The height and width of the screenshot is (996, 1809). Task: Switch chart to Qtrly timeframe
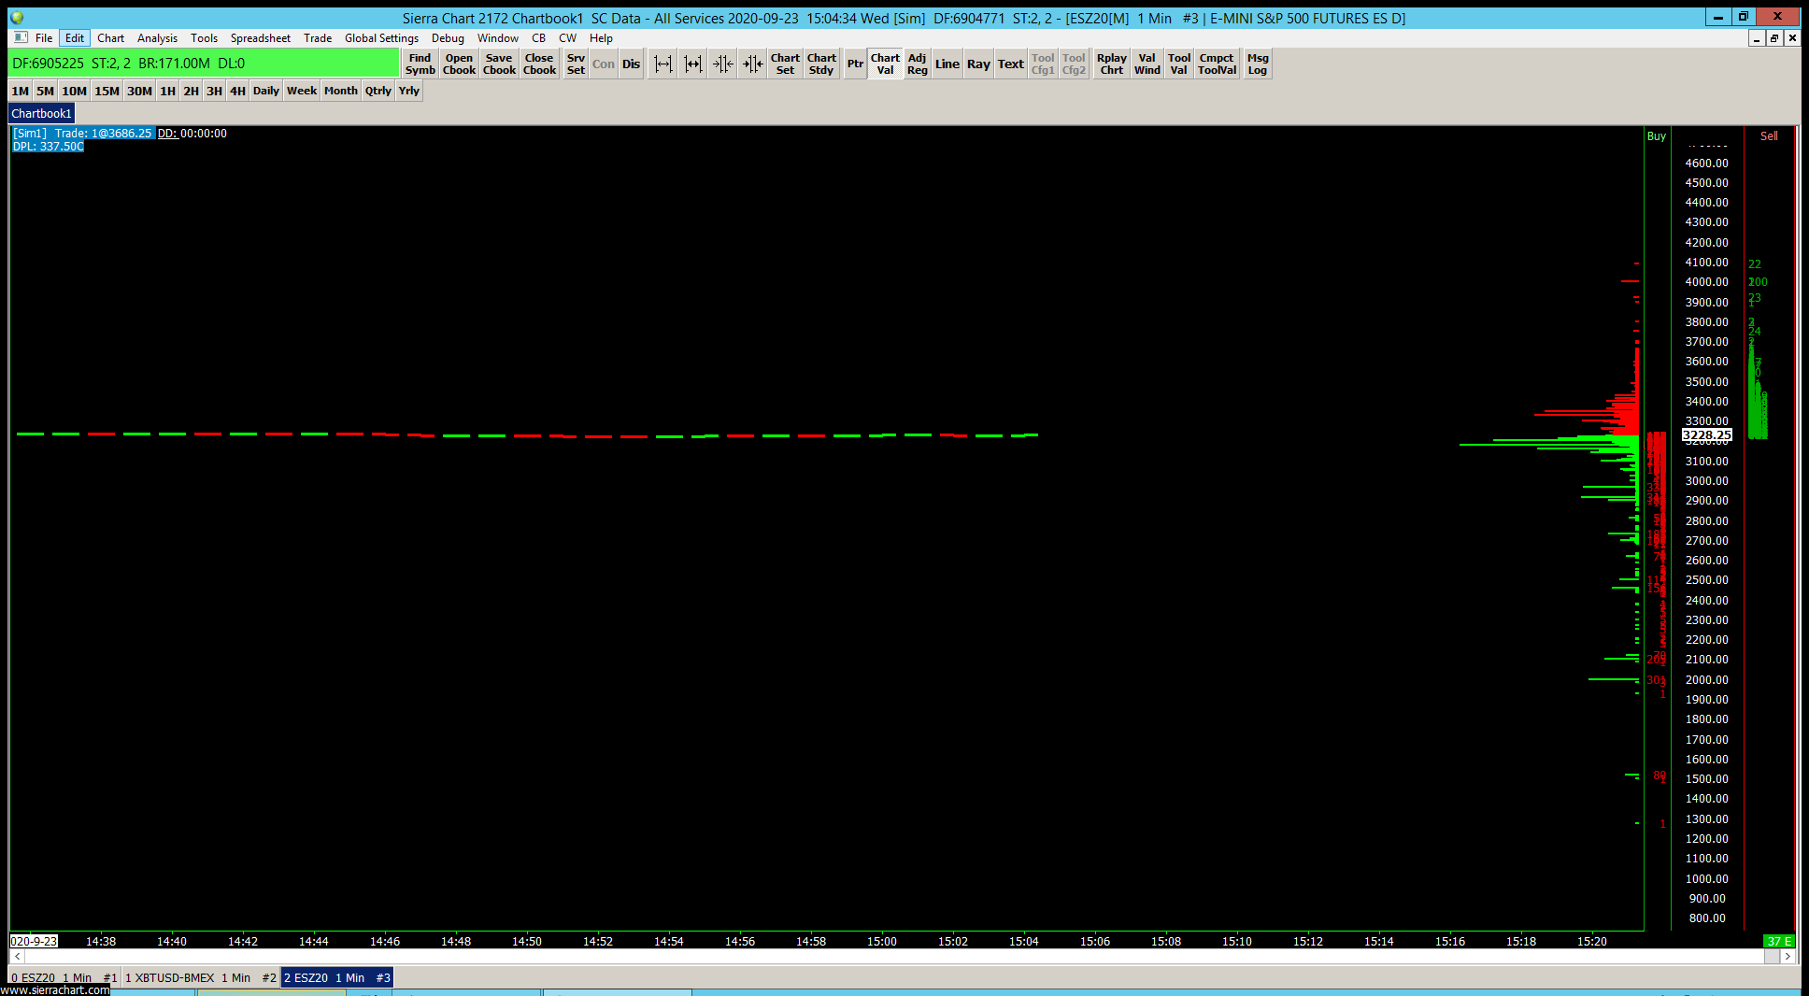click(377, 91)
